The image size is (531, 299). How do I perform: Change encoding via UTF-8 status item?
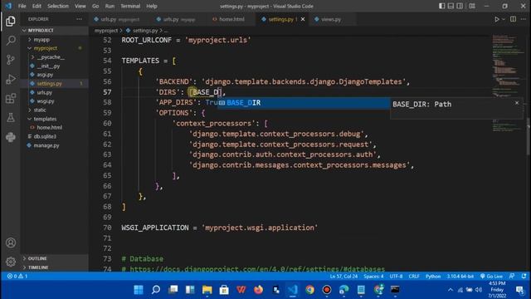396,277
